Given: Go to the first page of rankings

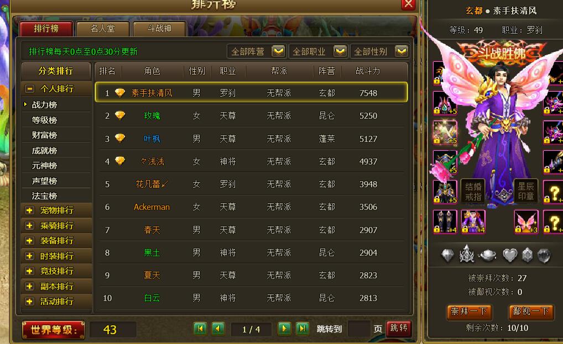Looking at the screenshot, I should 200,328.
